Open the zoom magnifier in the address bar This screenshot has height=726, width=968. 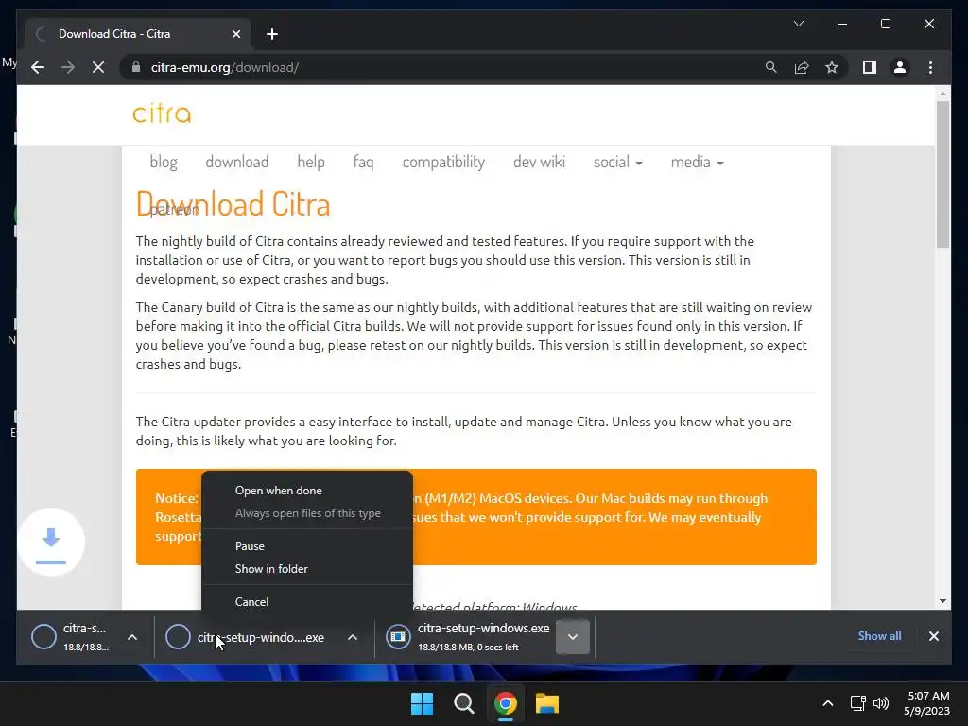coord(771,67)
